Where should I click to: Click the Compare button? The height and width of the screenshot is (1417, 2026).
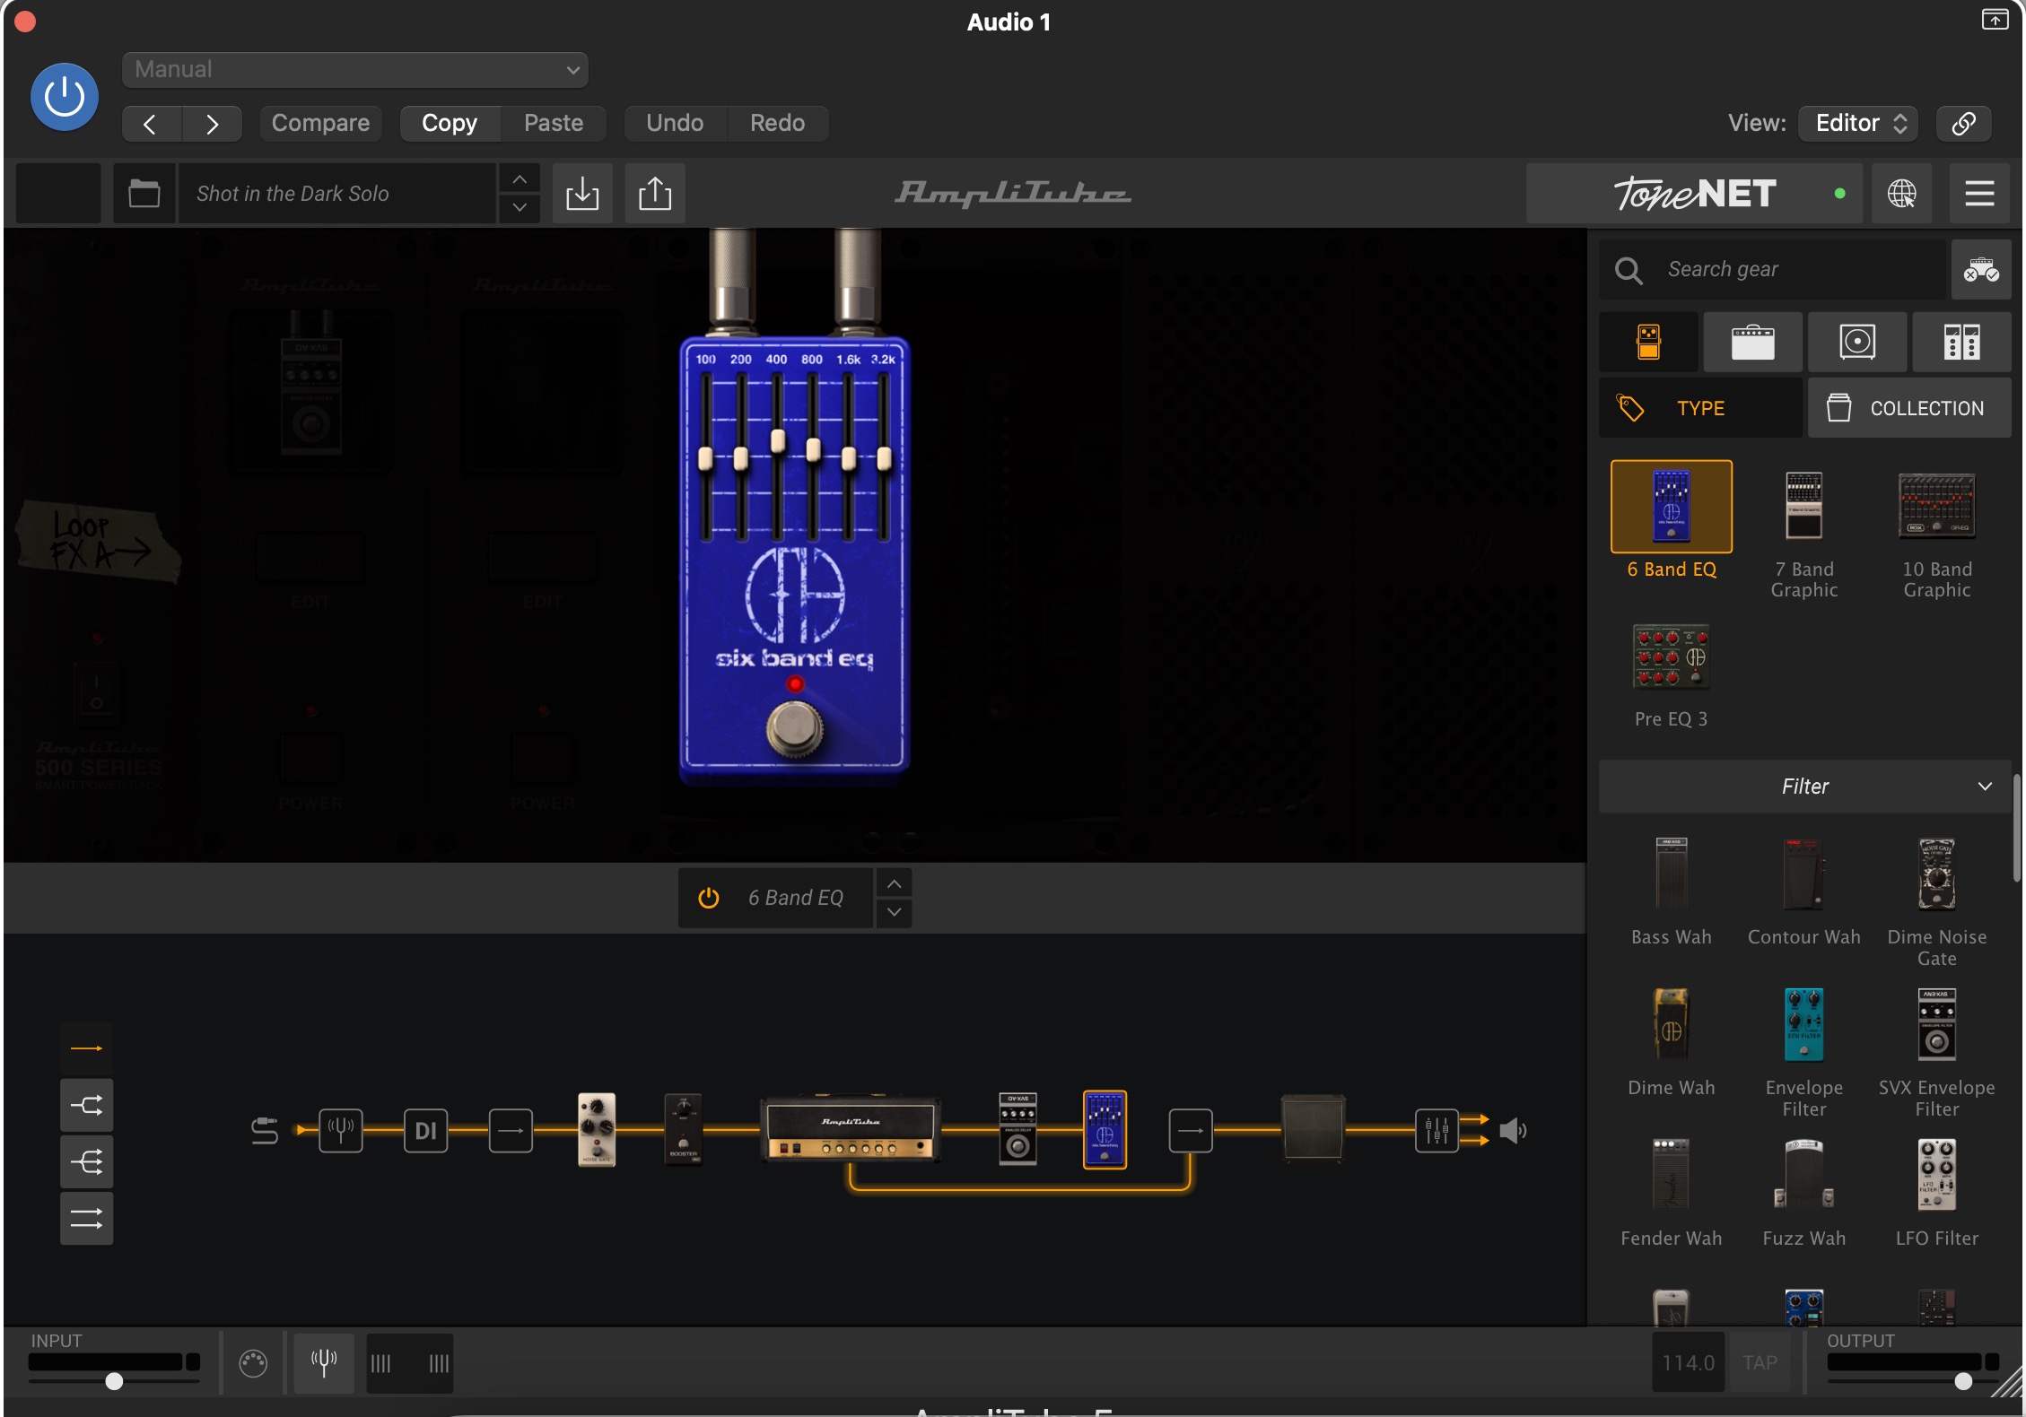pyautogui.click(x=320, y=123)
